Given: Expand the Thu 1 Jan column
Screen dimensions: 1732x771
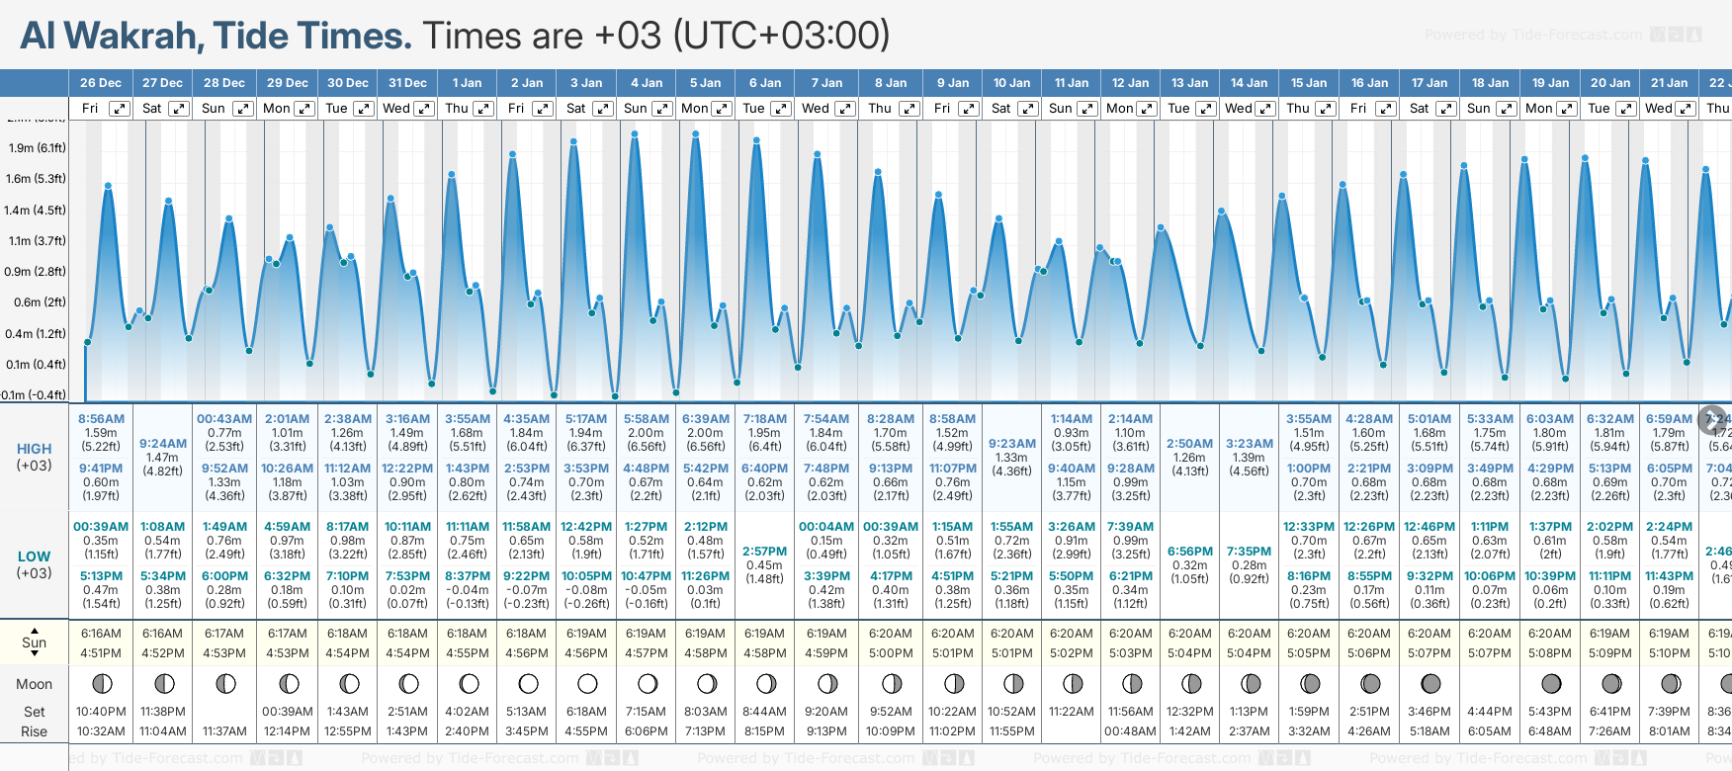Looking at the screenshot, I should [482, 109].
